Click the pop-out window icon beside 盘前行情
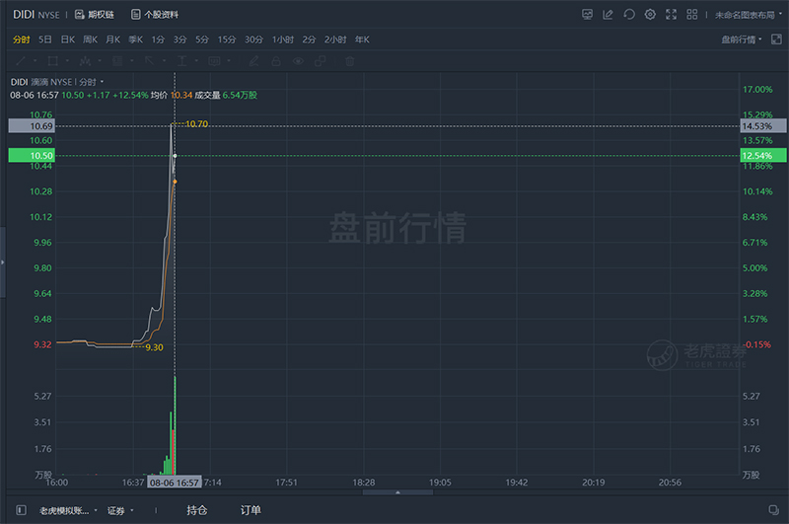The image size is (789, 524). (x=776, y=39)
